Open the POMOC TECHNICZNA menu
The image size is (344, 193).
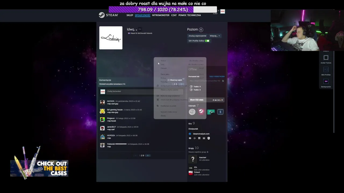[190, 15]
